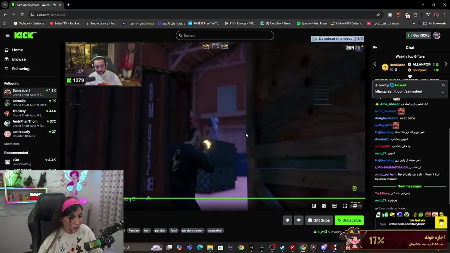450x253 pixels.
Task: Switch player to theater mode
Action: pyautogui.click(x=334, y=206)
